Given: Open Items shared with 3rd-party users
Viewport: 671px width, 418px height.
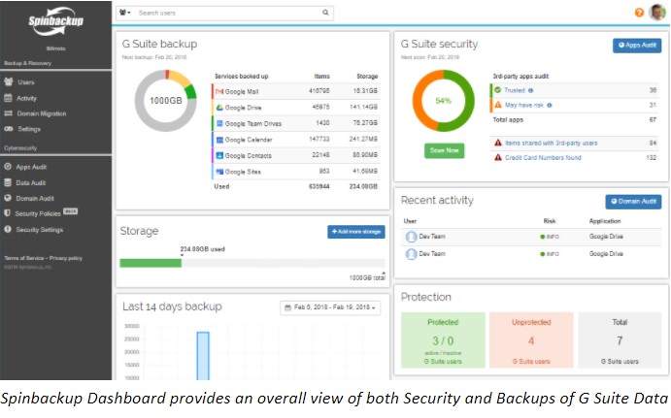Looking at the screenshot, I should tap(552, 143).
